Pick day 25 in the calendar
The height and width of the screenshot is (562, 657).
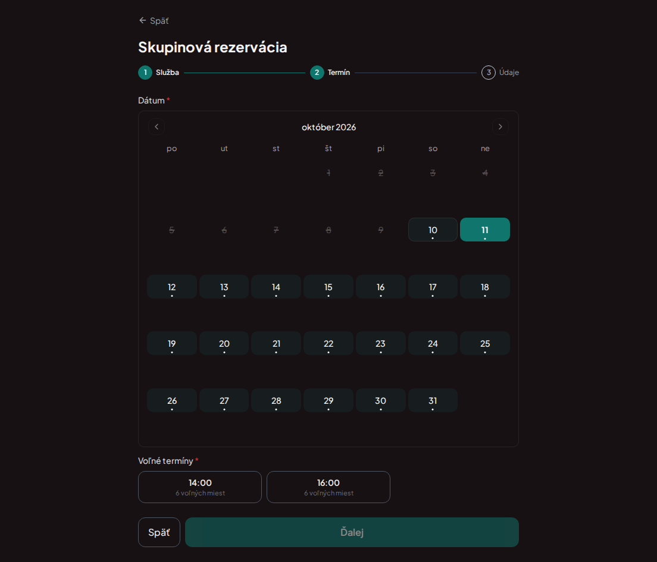point(485,343)
